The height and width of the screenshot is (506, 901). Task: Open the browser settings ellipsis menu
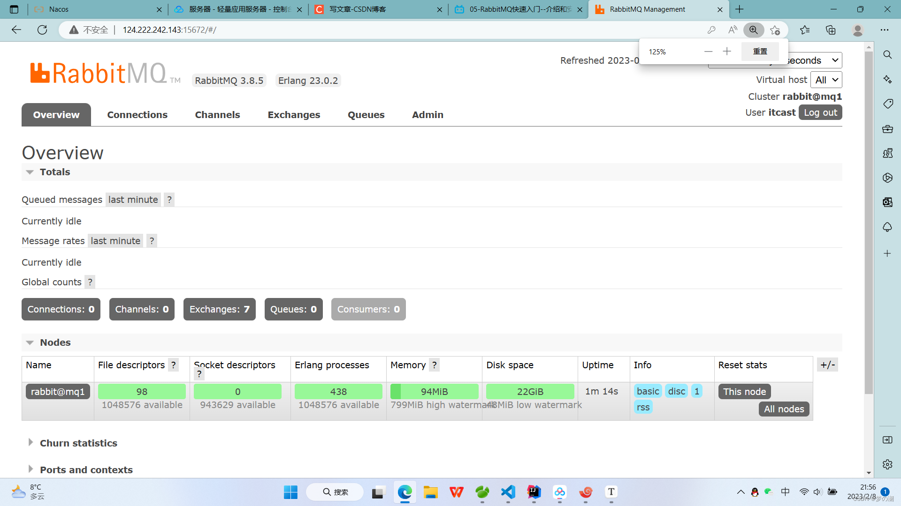[x=885, y=30]
